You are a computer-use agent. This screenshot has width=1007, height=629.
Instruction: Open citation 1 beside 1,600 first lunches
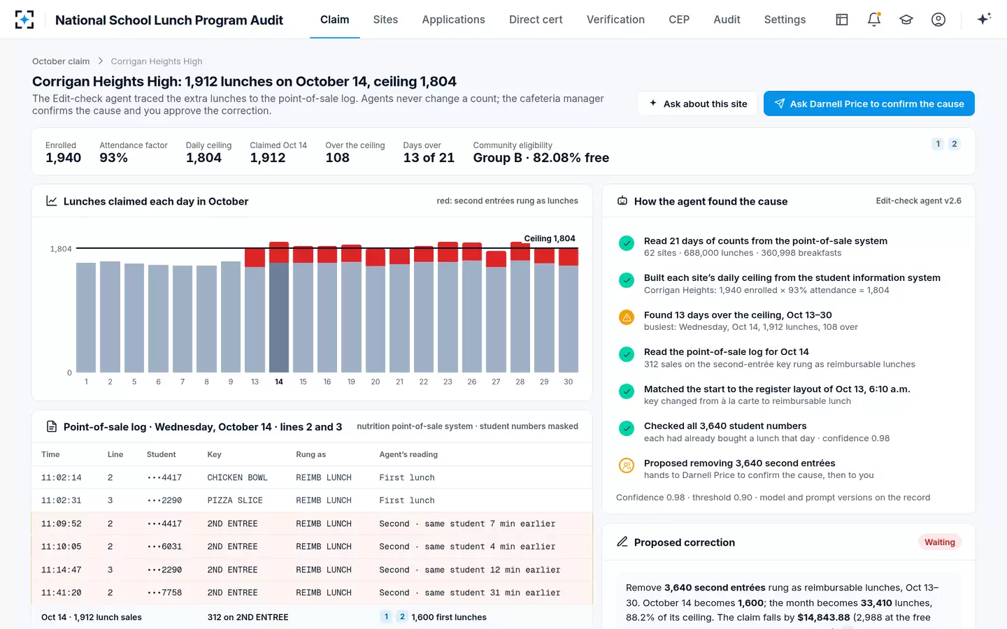pyautogui.click(x=386, y=616)
